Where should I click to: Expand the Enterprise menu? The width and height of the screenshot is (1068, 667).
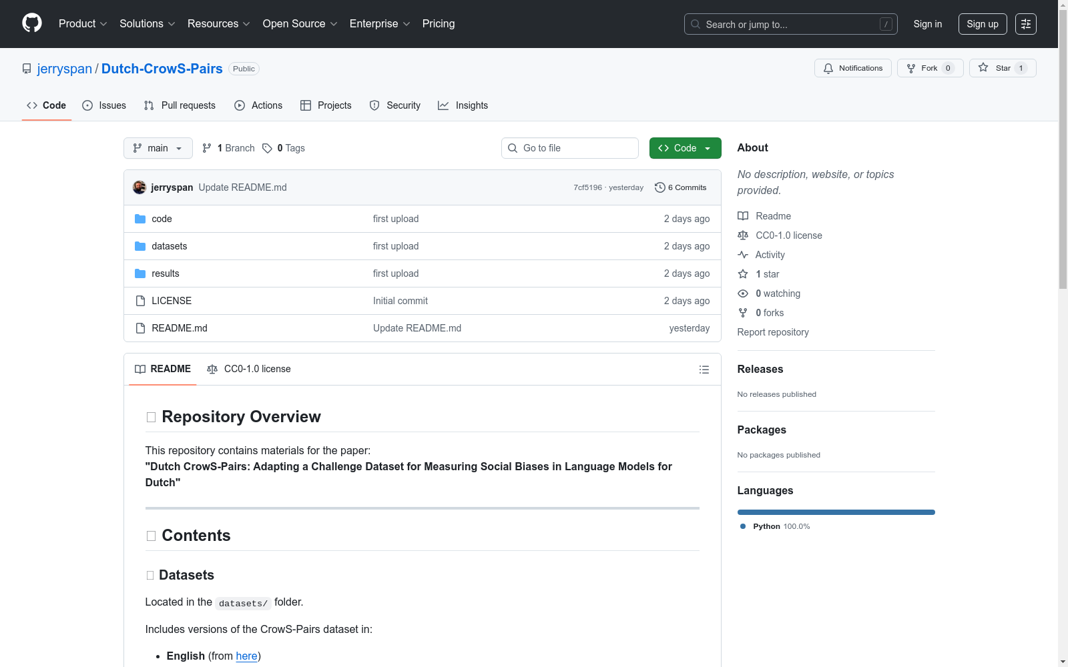pyautogui.click(x=380, y=23)
